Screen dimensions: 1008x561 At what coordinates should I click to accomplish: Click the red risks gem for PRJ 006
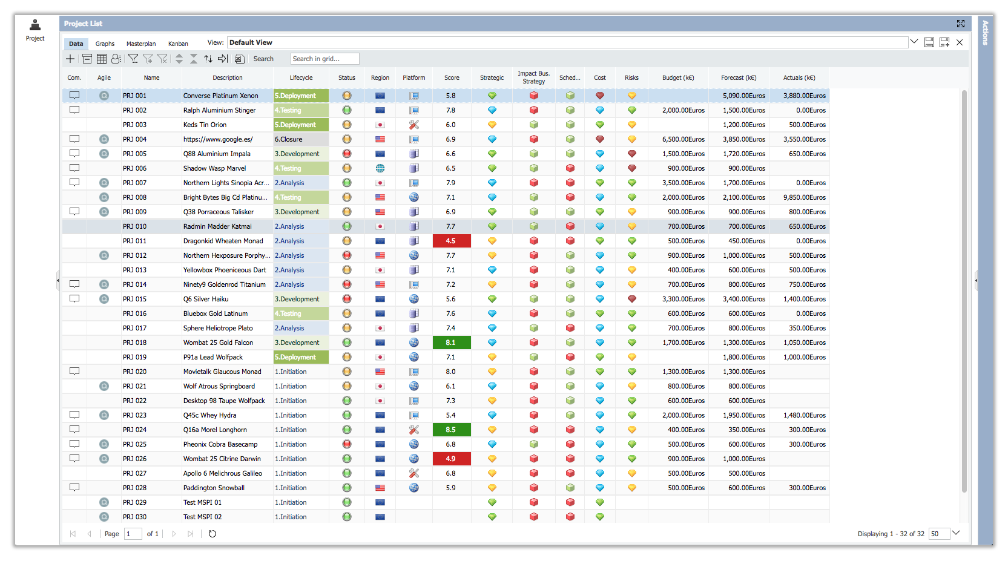(x=632, y=168)
